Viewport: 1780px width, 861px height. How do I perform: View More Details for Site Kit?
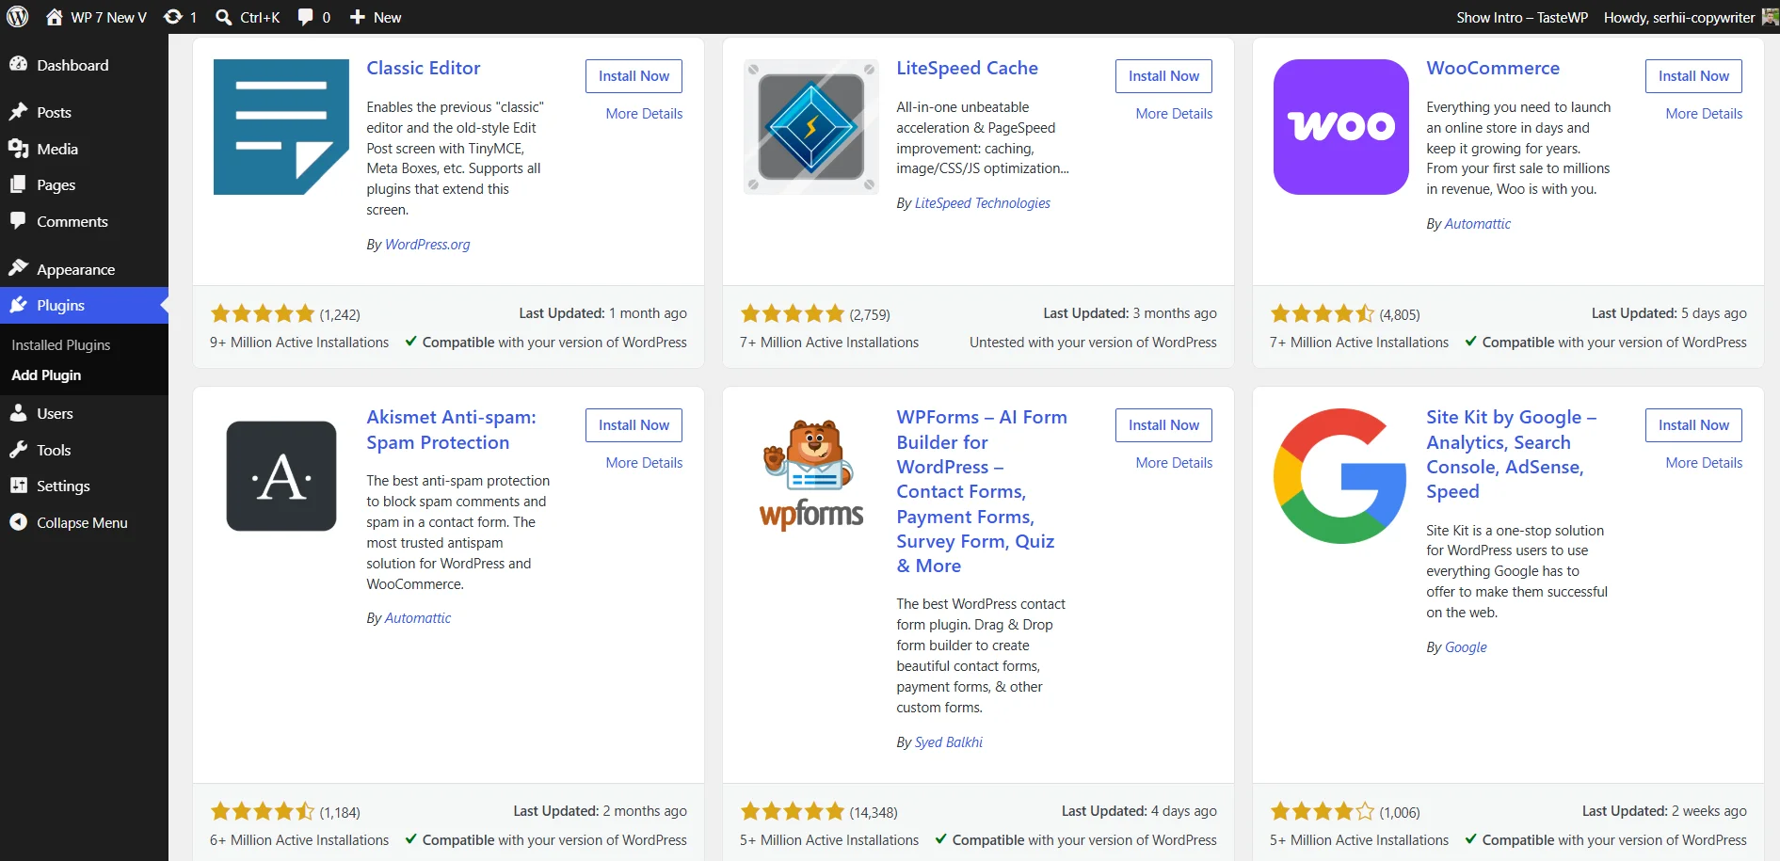coord(1704,462)
